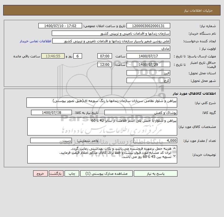Click the goods specification text box

(102, 126)
